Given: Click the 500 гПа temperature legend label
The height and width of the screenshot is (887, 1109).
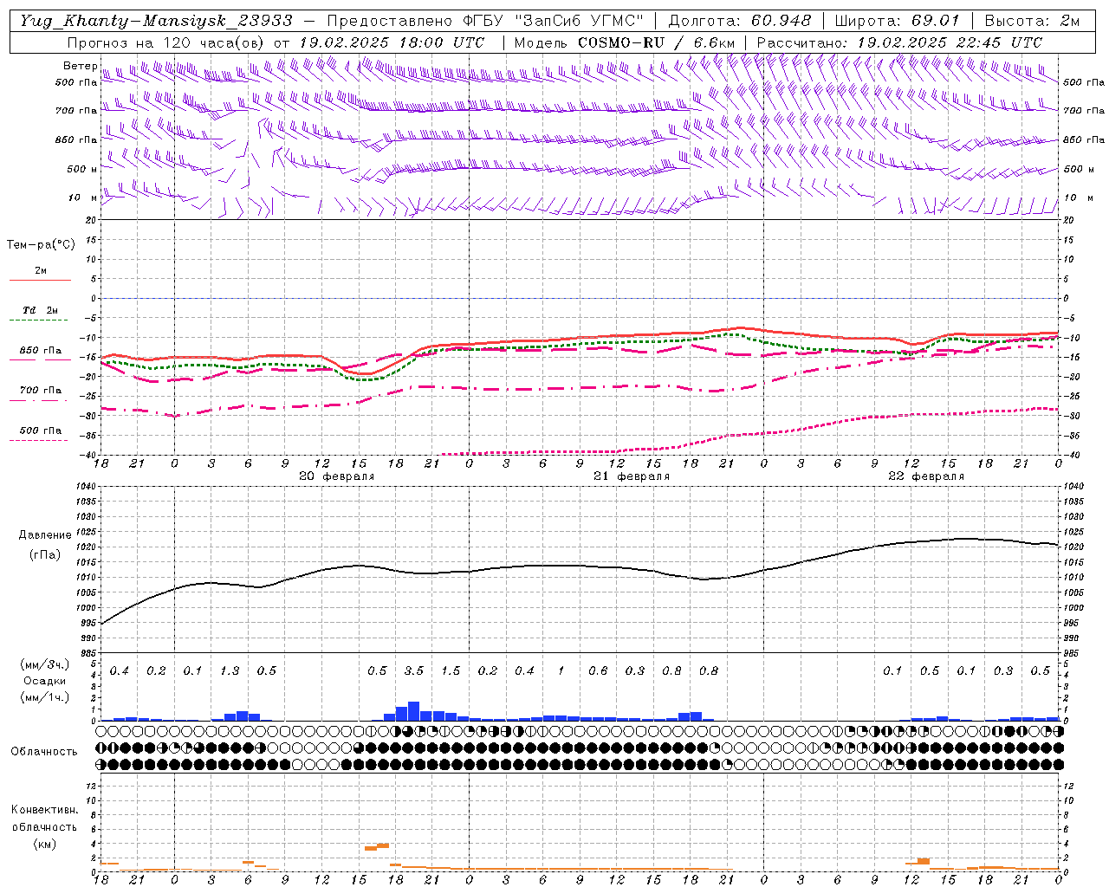Looking at the screenshot, I should pos(41,431).
